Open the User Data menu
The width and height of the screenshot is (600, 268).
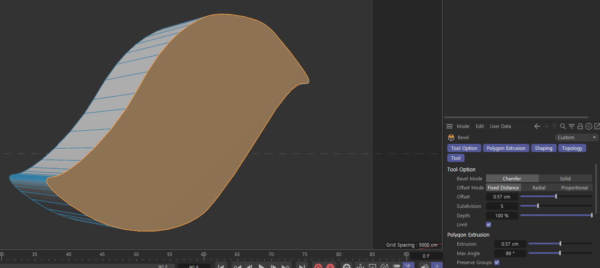tap(500, 126)
